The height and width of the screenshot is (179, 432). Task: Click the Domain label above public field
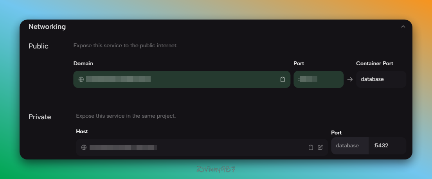[83, 63]
